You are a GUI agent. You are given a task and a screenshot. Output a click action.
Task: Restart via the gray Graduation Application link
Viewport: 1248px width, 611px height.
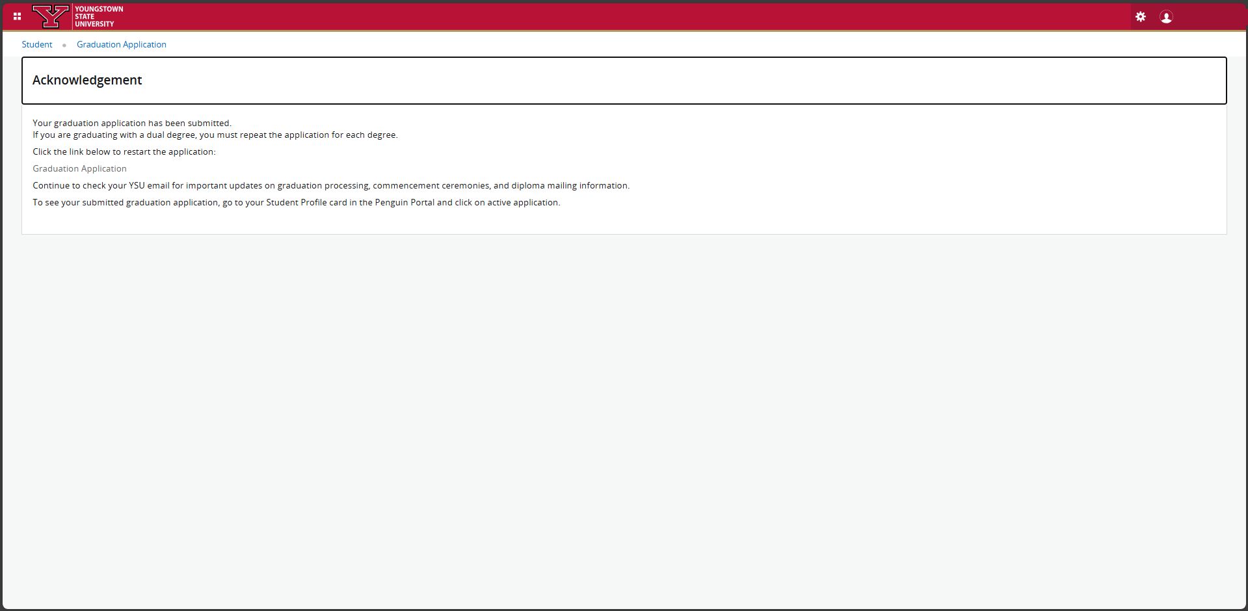click(80, 169)
